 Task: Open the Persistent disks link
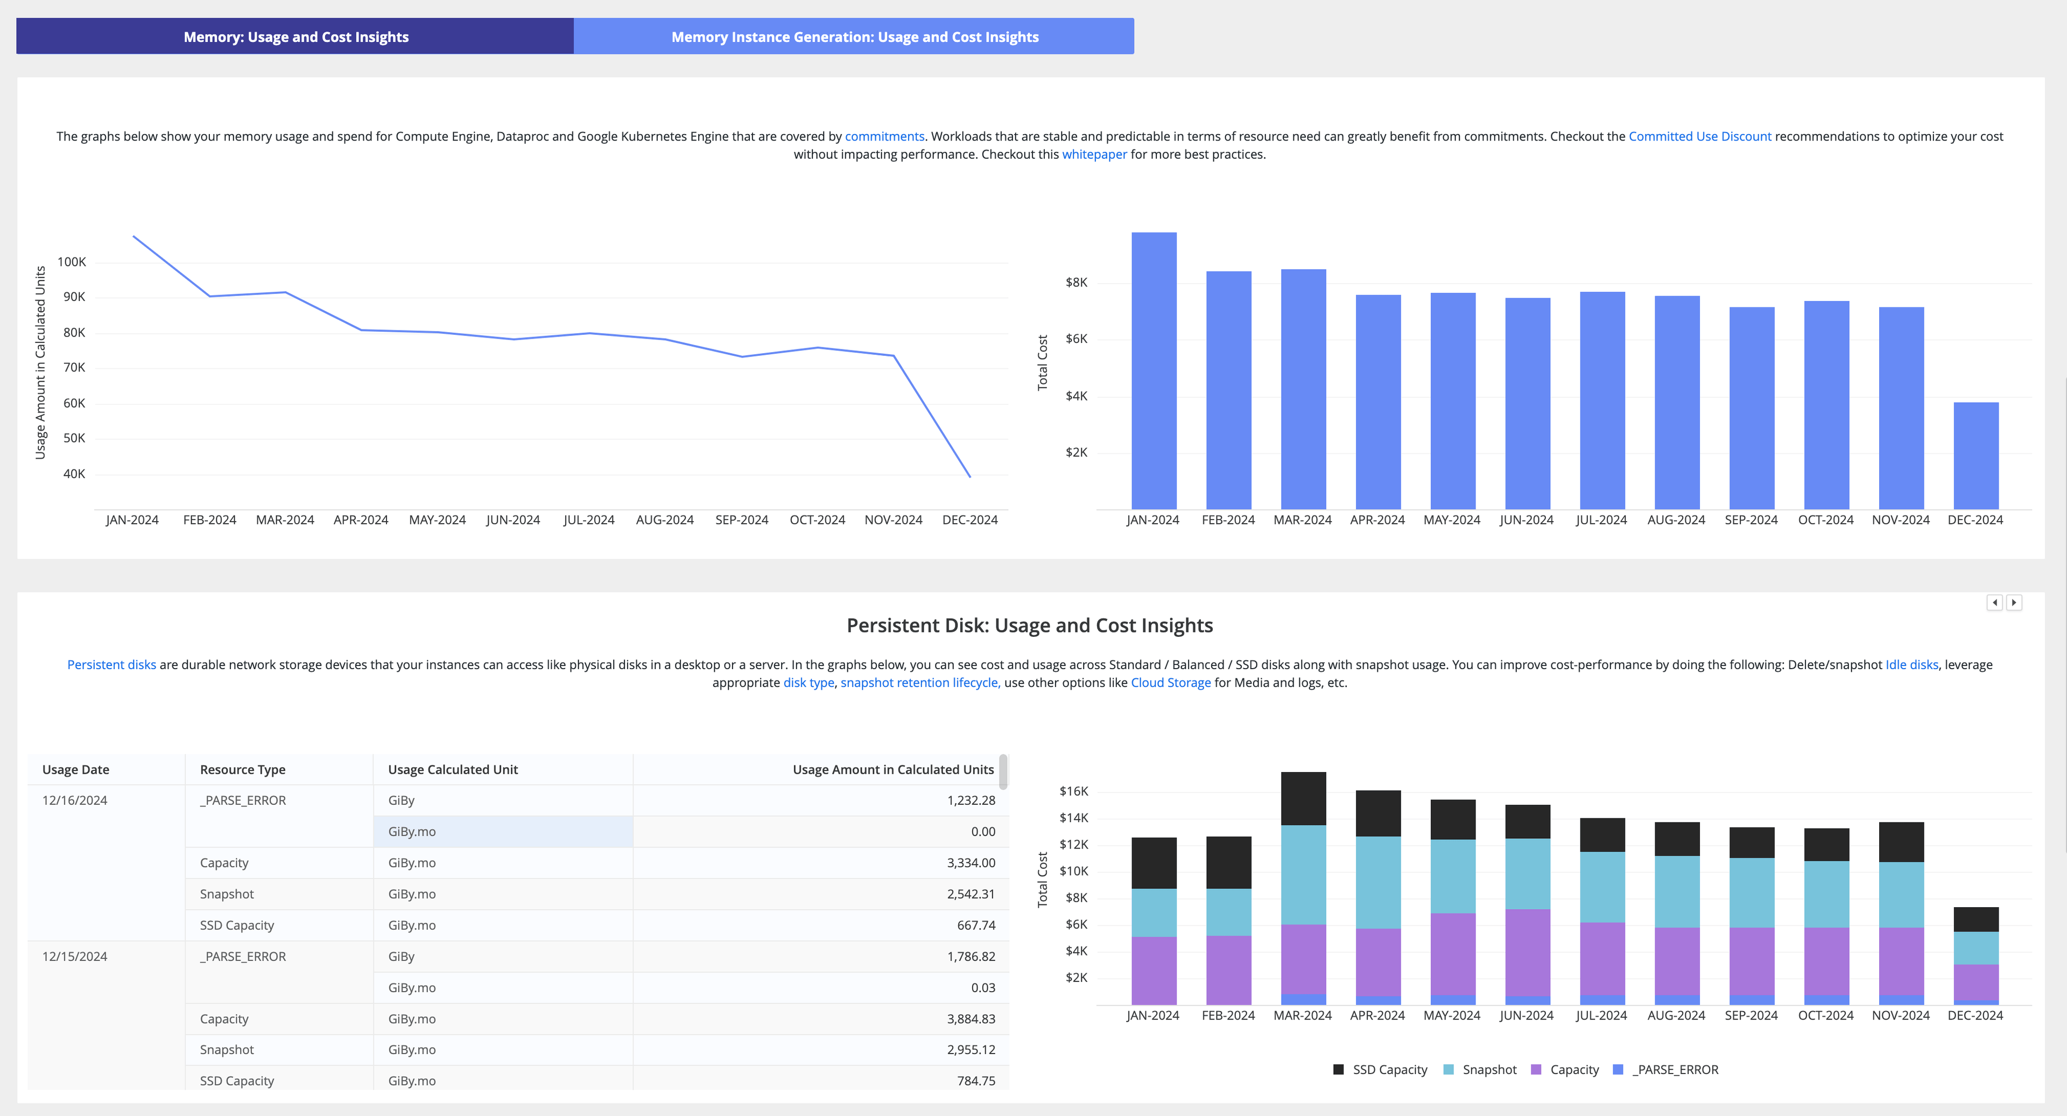click(111, 664)
